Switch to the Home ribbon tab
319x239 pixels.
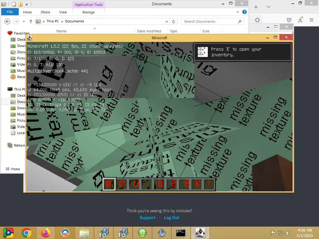[27, 12]
